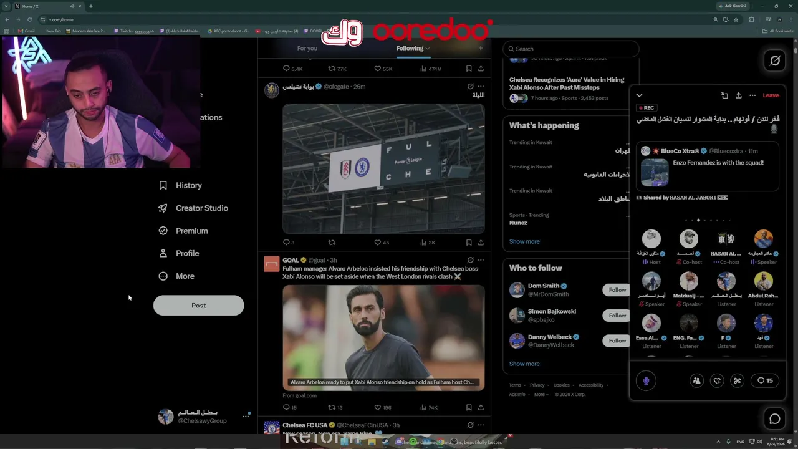This screenshot has width=798, height=449.
Task: Click the Post button
Action: click(198, 306)
